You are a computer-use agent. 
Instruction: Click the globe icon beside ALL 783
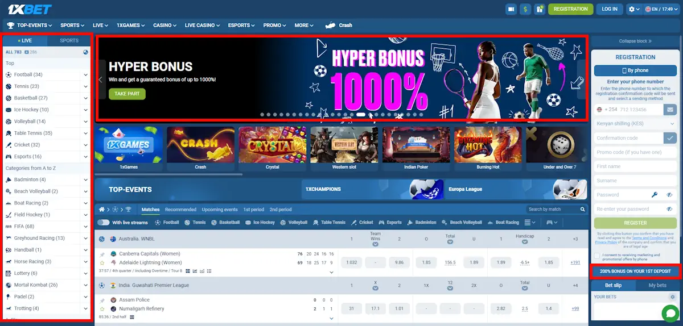(85, 52)
